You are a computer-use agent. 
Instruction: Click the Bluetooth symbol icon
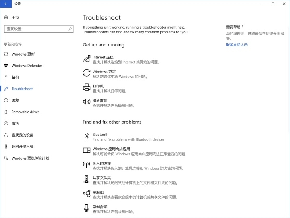point(87,136)
